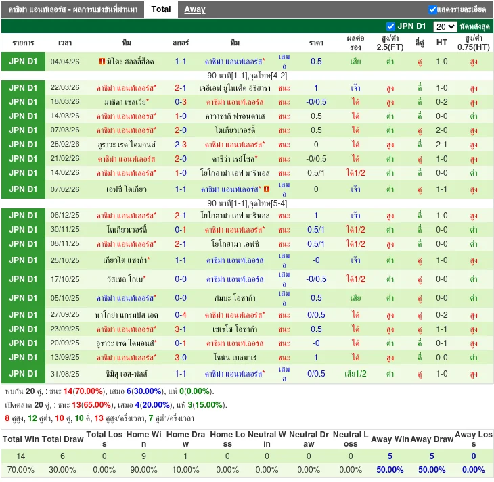Click team ชิมิสุ เอส-พัลส์ in the 31/08/25 row
The height and width of the screenshot is (482, 494).
tap(127, 374)
